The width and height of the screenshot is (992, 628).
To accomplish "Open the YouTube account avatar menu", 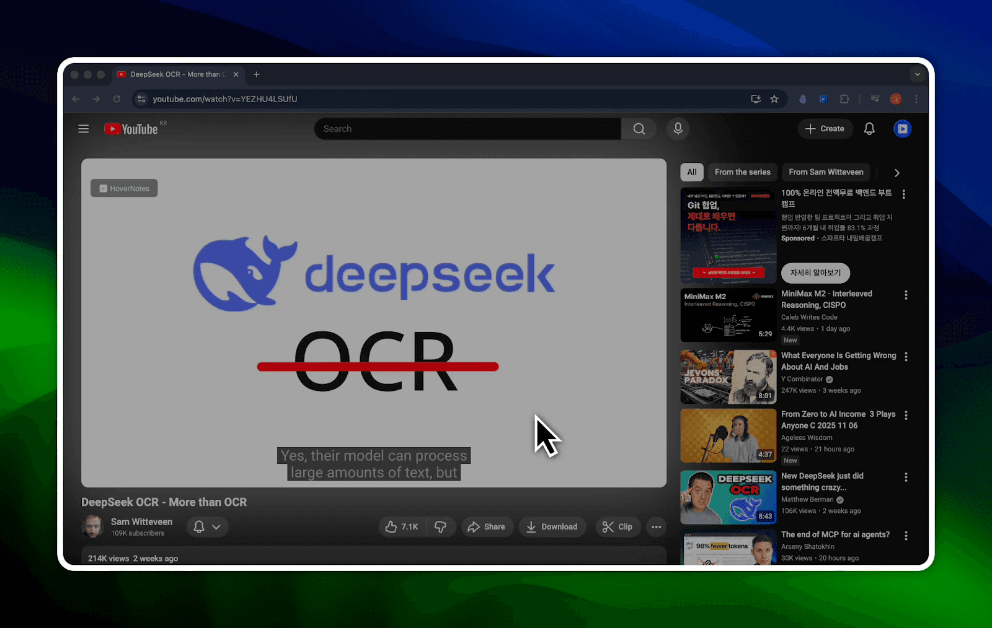I will (902, 129).
